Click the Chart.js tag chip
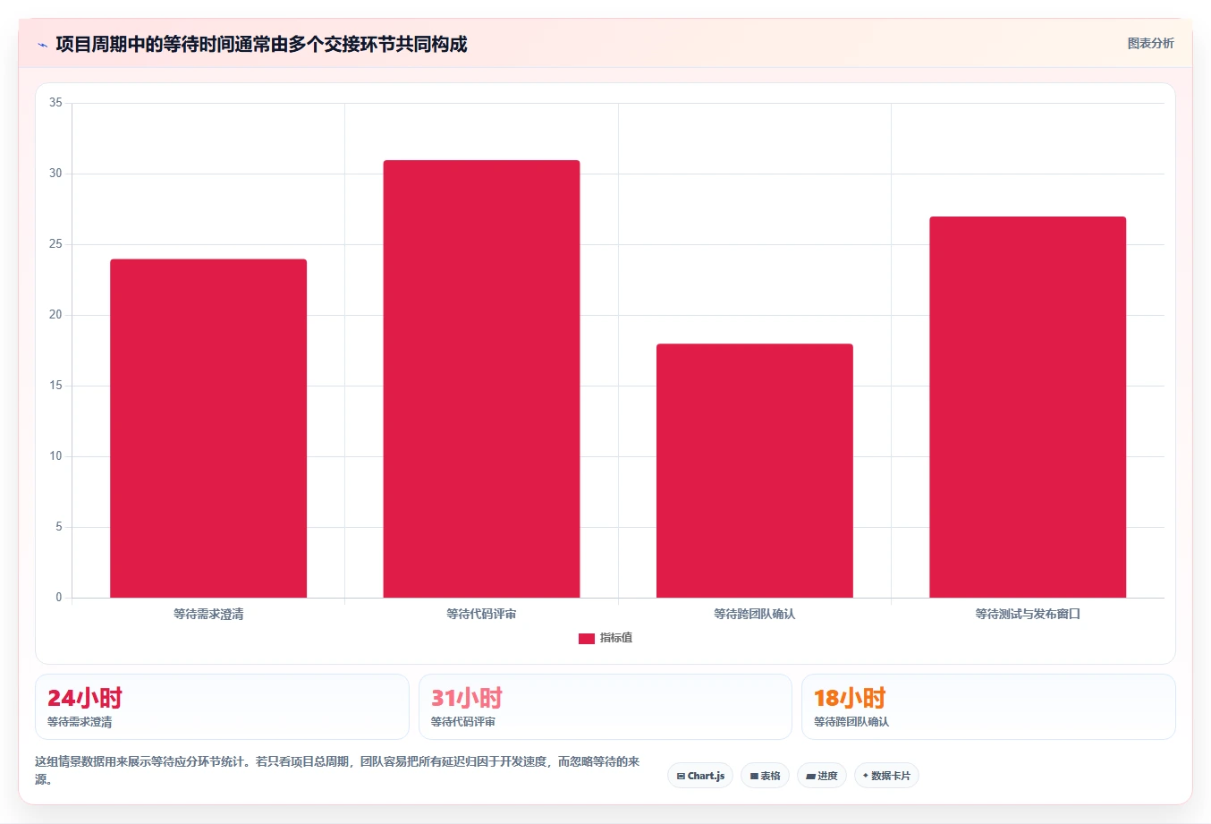This screenshot has height=824, width=1211. (x=700, y=776)
